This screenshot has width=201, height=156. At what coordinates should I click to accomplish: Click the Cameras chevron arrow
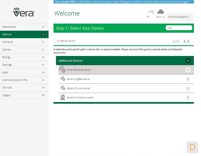[43, 42]
